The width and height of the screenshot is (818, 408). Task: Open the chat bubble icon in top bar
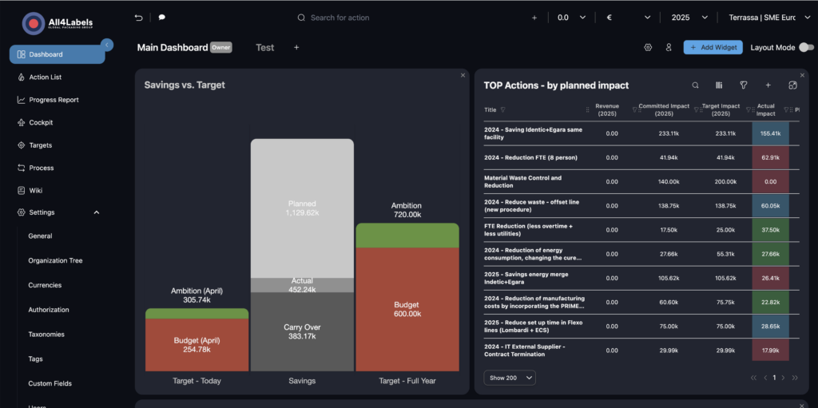(162, 18)
